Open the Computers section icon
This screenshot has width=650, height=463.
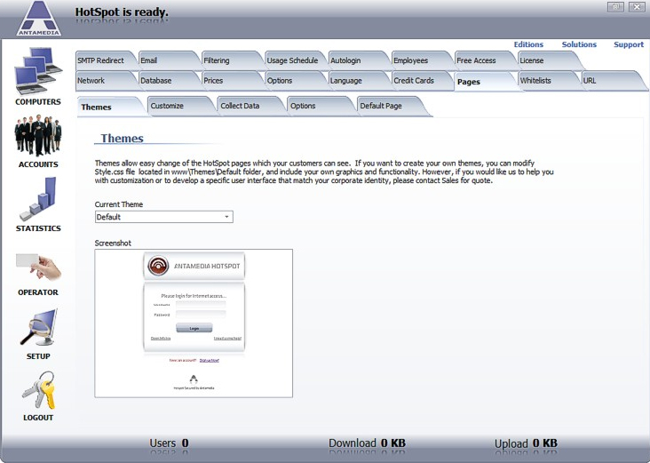pos(37,70)
